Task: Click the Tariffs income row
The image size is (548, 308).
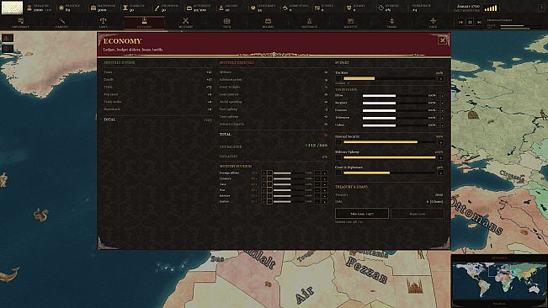Action: tap(157, 80)
